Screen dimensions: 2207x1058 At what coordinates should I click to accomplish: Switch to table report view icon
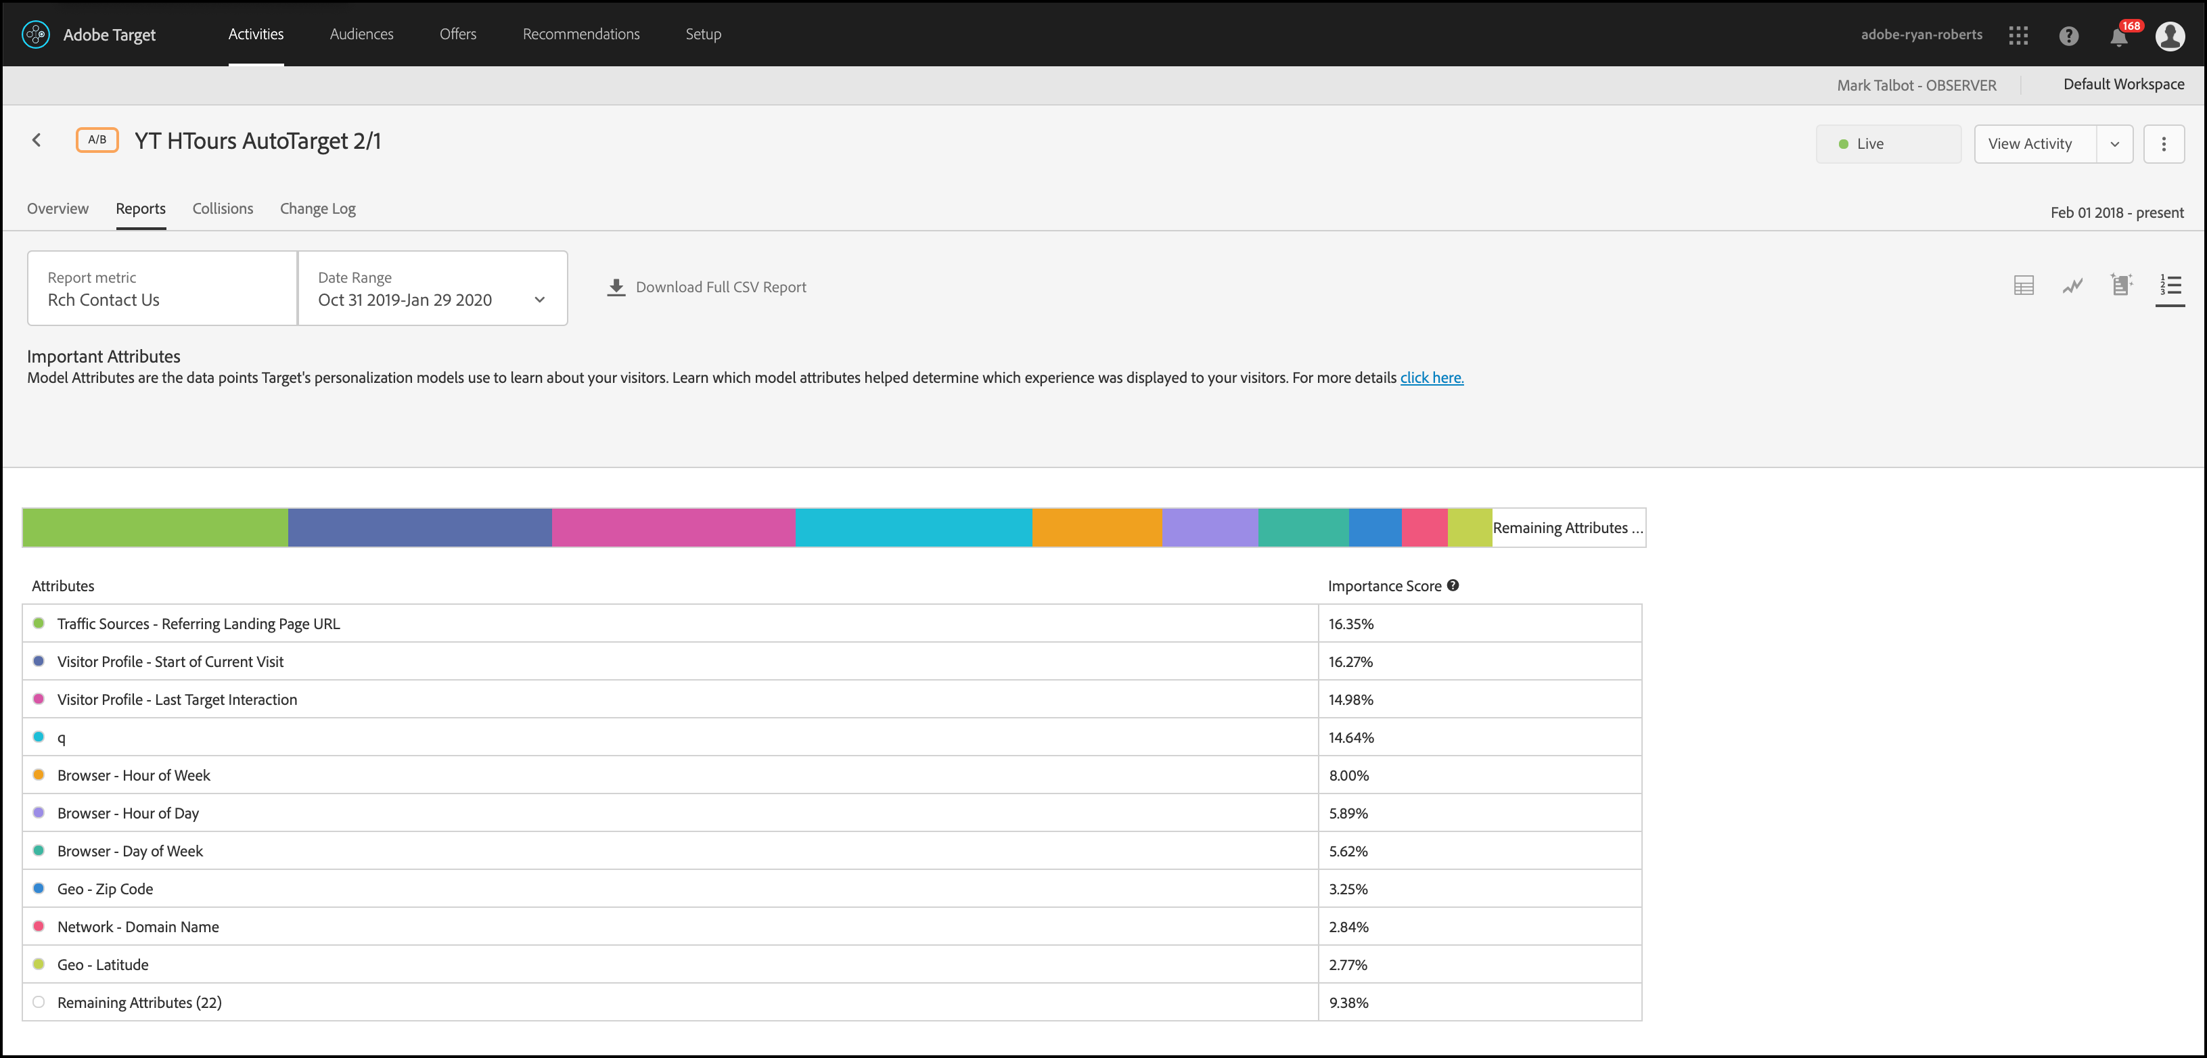(x=2024, y=286)
